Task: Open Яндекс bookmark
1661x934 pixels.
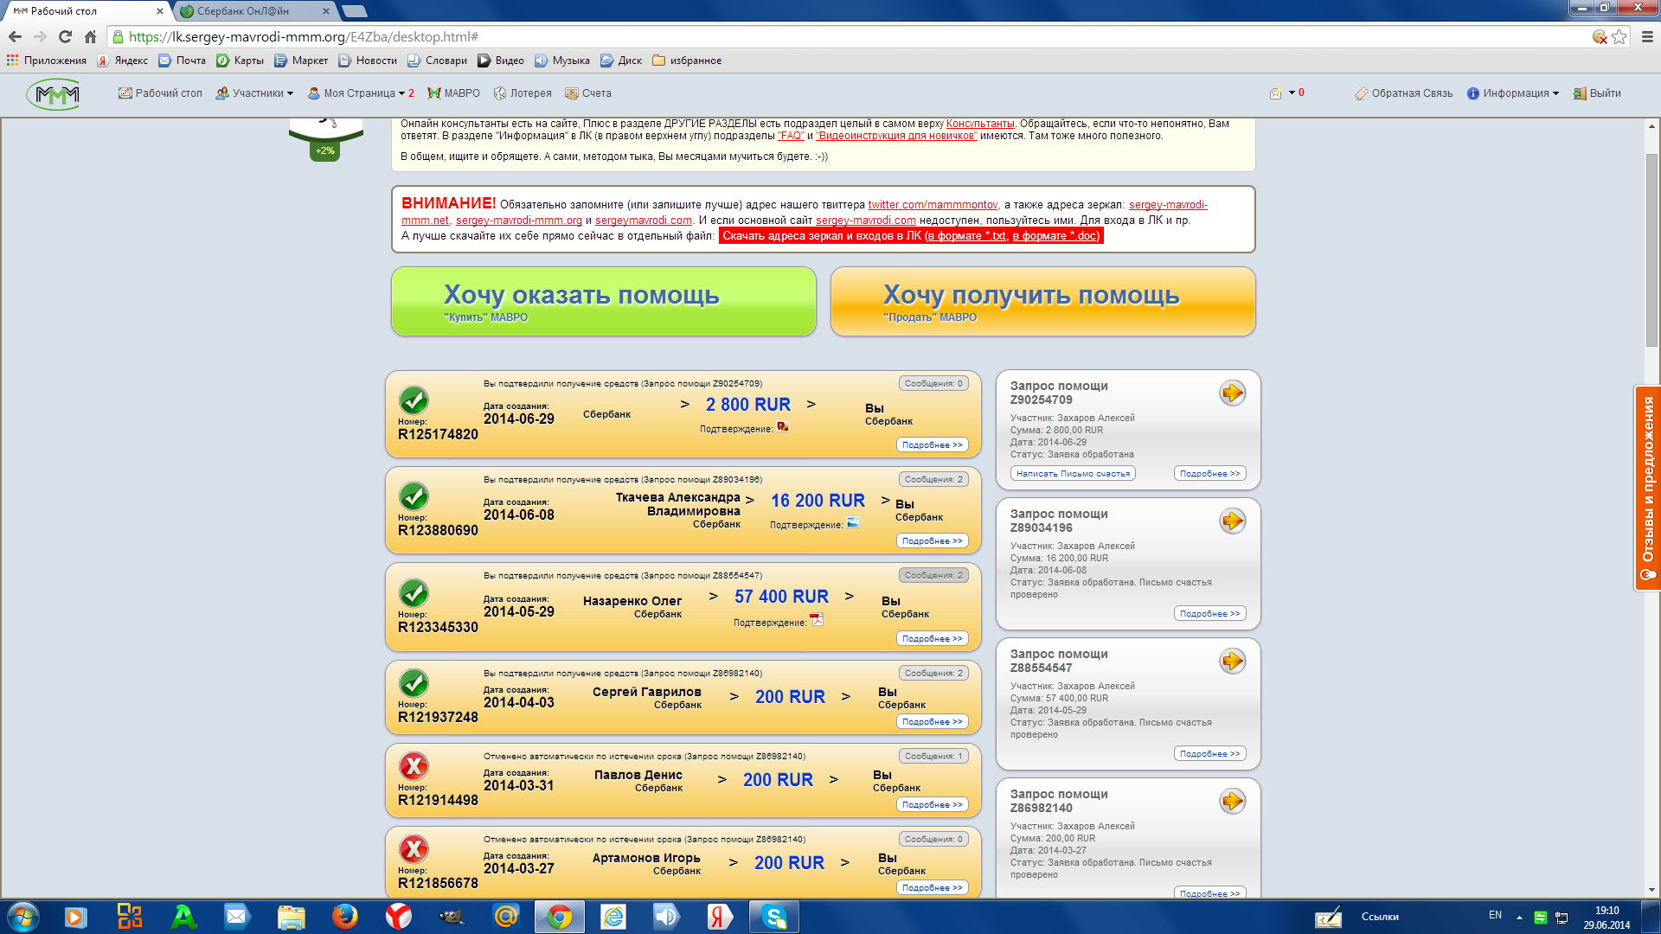Action: click(x=122, y=61)
